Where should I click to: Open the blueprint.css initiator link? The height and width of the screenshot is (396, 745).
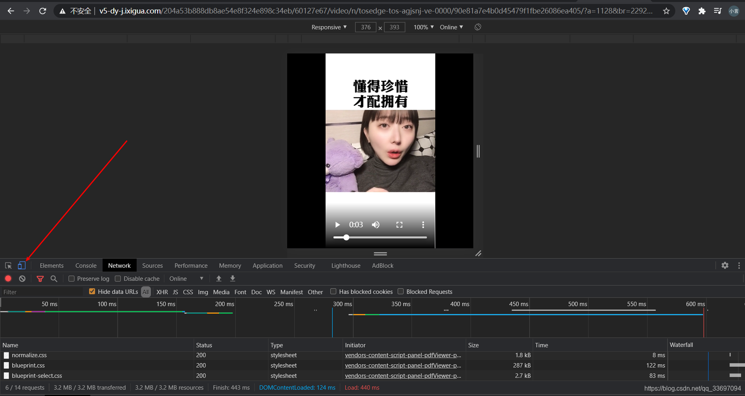tap(403, 366)
